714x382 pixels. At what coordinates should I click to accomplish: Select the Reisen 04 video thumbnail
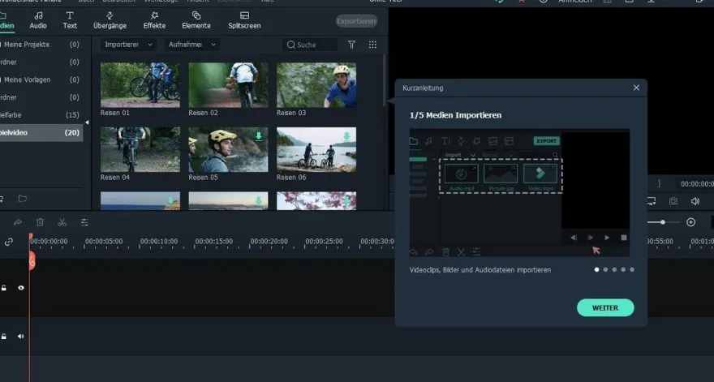coord(140,150)
